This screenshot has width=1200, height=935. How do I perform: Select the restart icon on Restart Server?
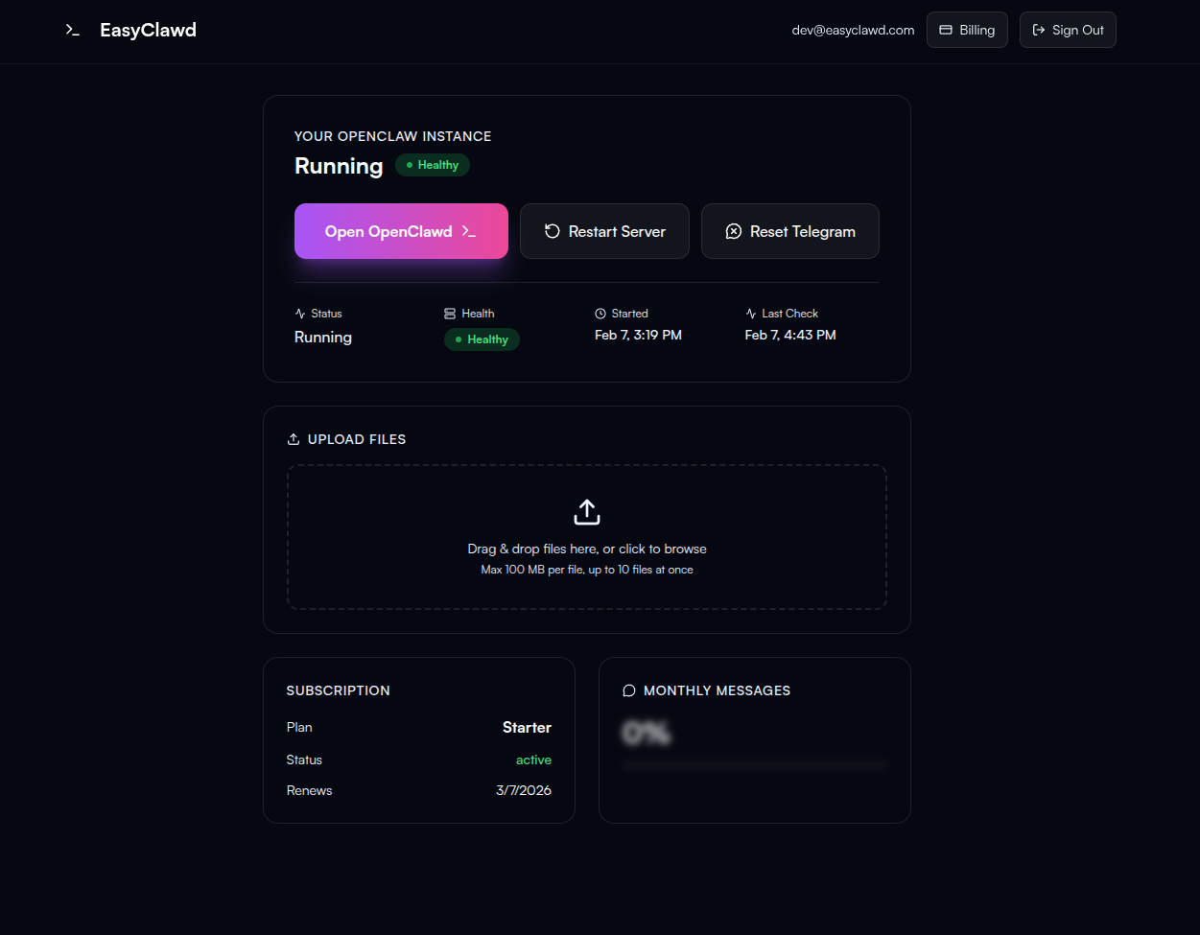click(550, 230)
